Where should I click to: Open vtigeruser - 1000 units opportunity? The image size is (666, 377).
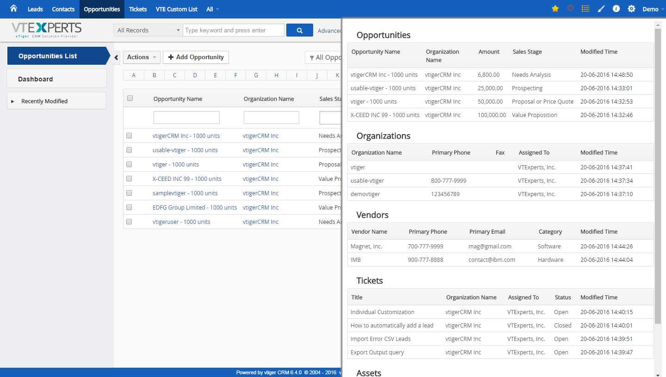coord(181,222)
